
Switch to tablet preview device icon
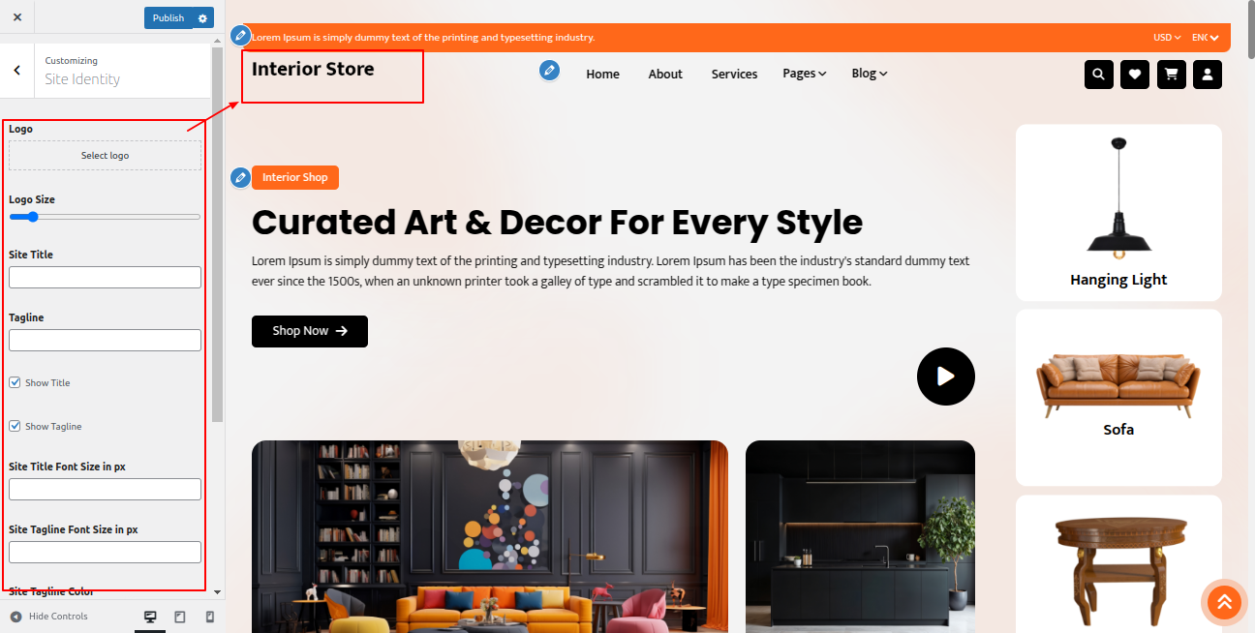180,617
